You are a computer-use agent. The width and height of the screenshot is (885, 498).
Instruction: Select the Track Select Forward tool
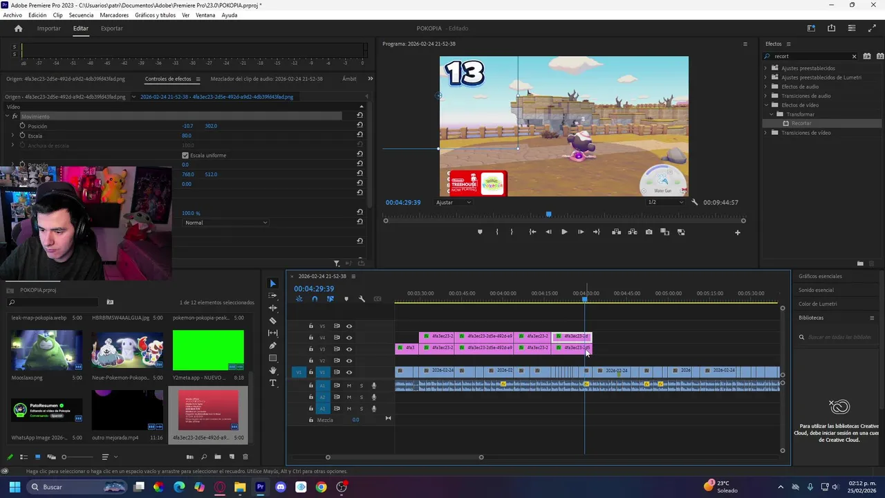[x=272, y=295]
